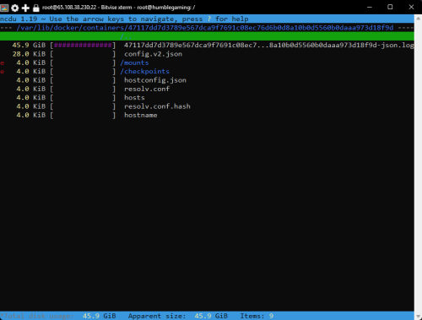422x320 pixels.
Task: Select the hostname file entry
Action: [141, 115]
